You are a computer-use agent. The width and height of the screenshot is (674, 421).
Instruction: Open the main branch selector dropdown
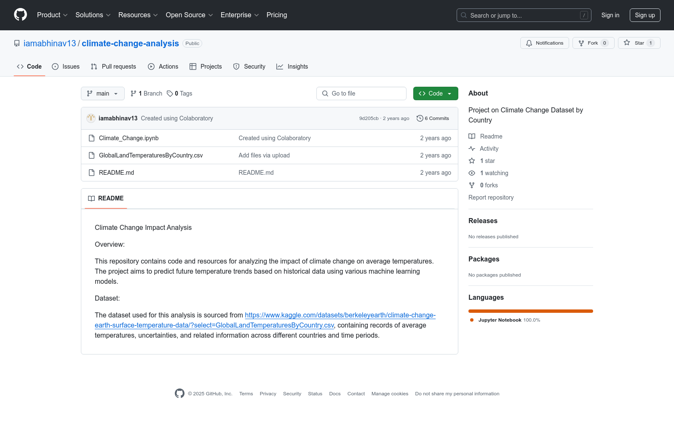click(103, 93)
